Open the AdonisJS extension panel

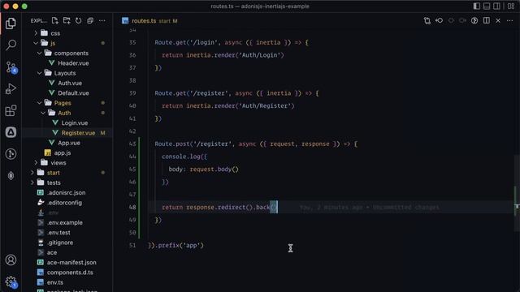11,132
